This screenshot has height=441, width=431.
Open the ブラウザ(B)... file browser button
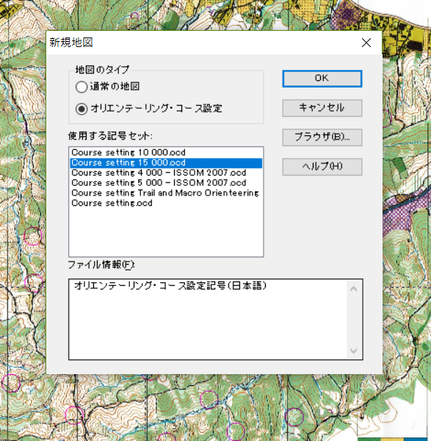click(322, 137)
